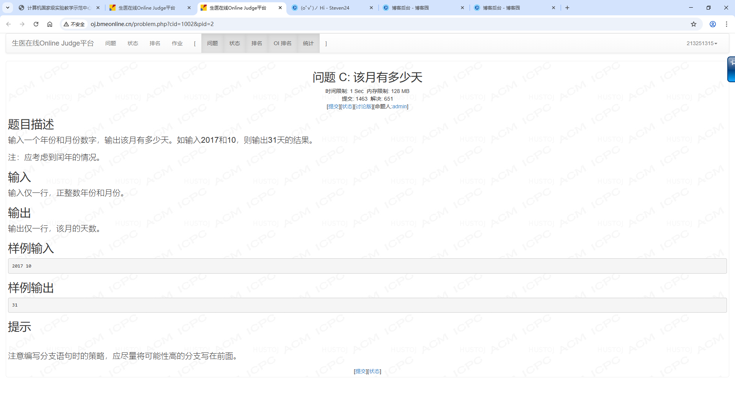Select the highlighted contest 状态 item
Viewport: 735px width, 398px height.
[235, 43]
